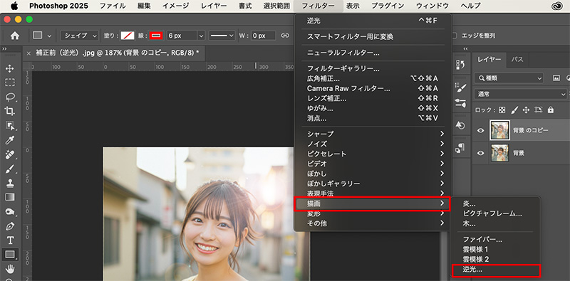
Task: Click the Home button in options bar
Action: point(15,36)
